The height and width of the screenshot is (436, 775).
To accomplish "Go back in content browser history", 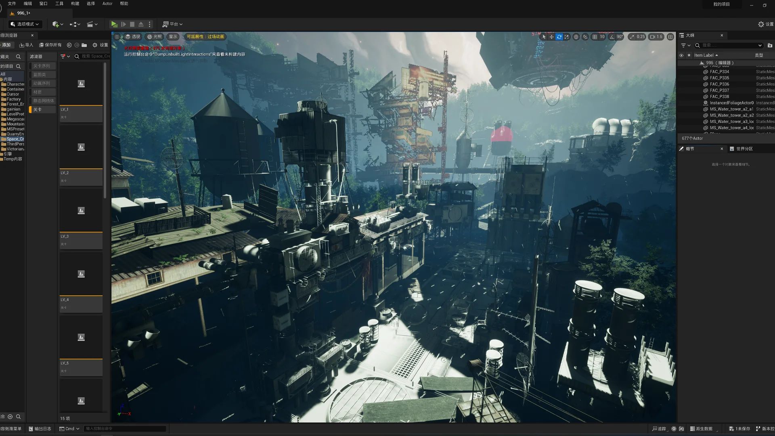I will tap(69, 45).
